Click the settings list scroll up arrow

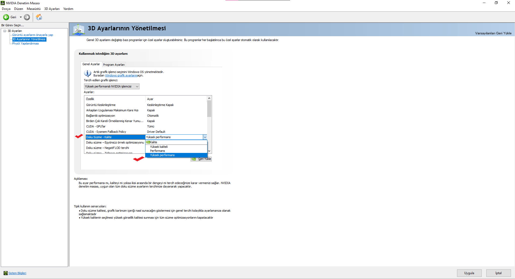209,98
